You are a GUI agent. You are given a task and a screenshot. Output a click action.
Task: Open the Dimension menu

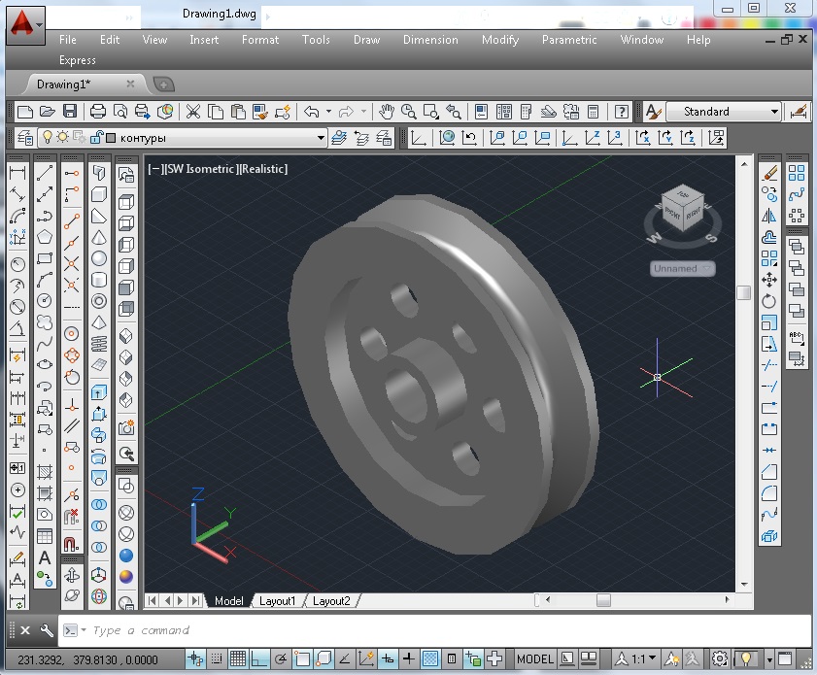tap(430, 40)
